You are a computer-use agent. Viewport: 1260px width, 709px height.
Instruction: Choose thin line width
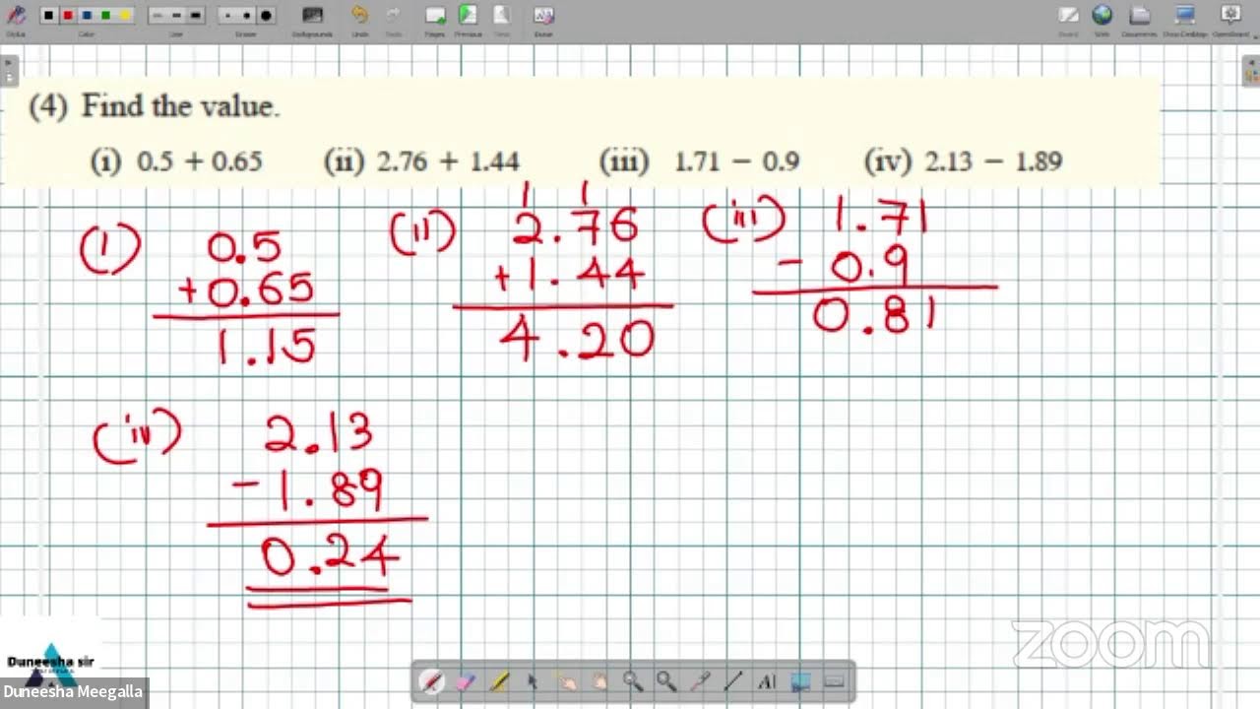(x=157, y=16)
